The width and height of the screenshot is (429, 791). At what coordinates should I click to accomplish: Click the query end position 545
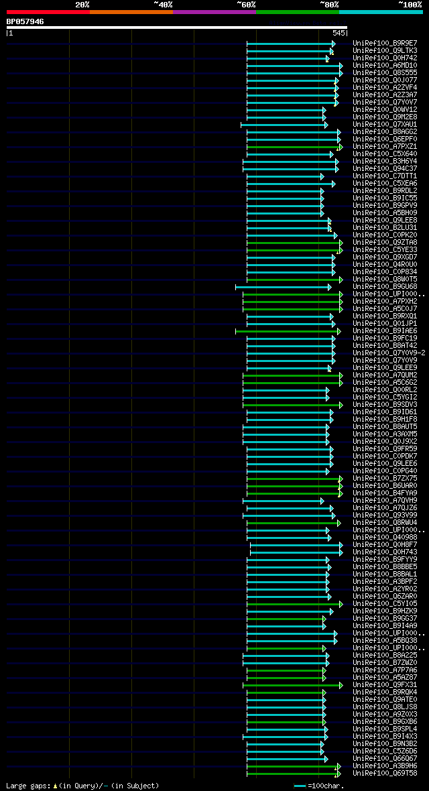click(x=339, y=34)
